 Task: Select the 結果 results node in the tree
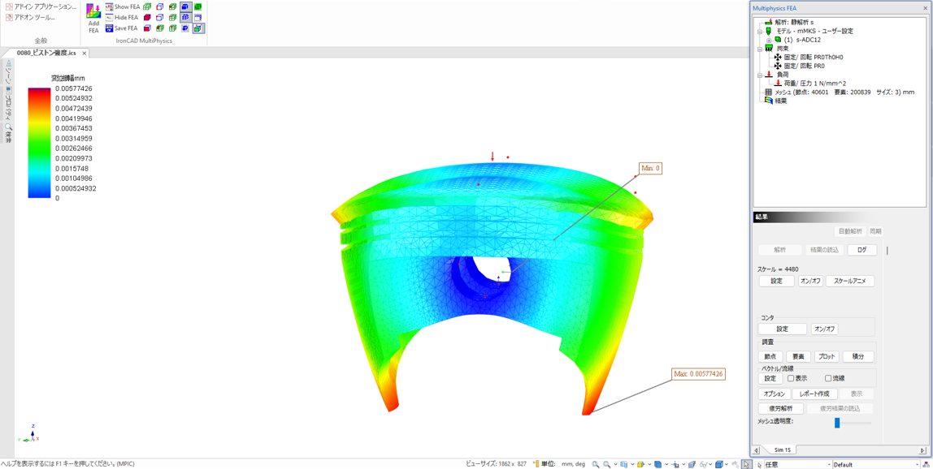click(780, 101)
